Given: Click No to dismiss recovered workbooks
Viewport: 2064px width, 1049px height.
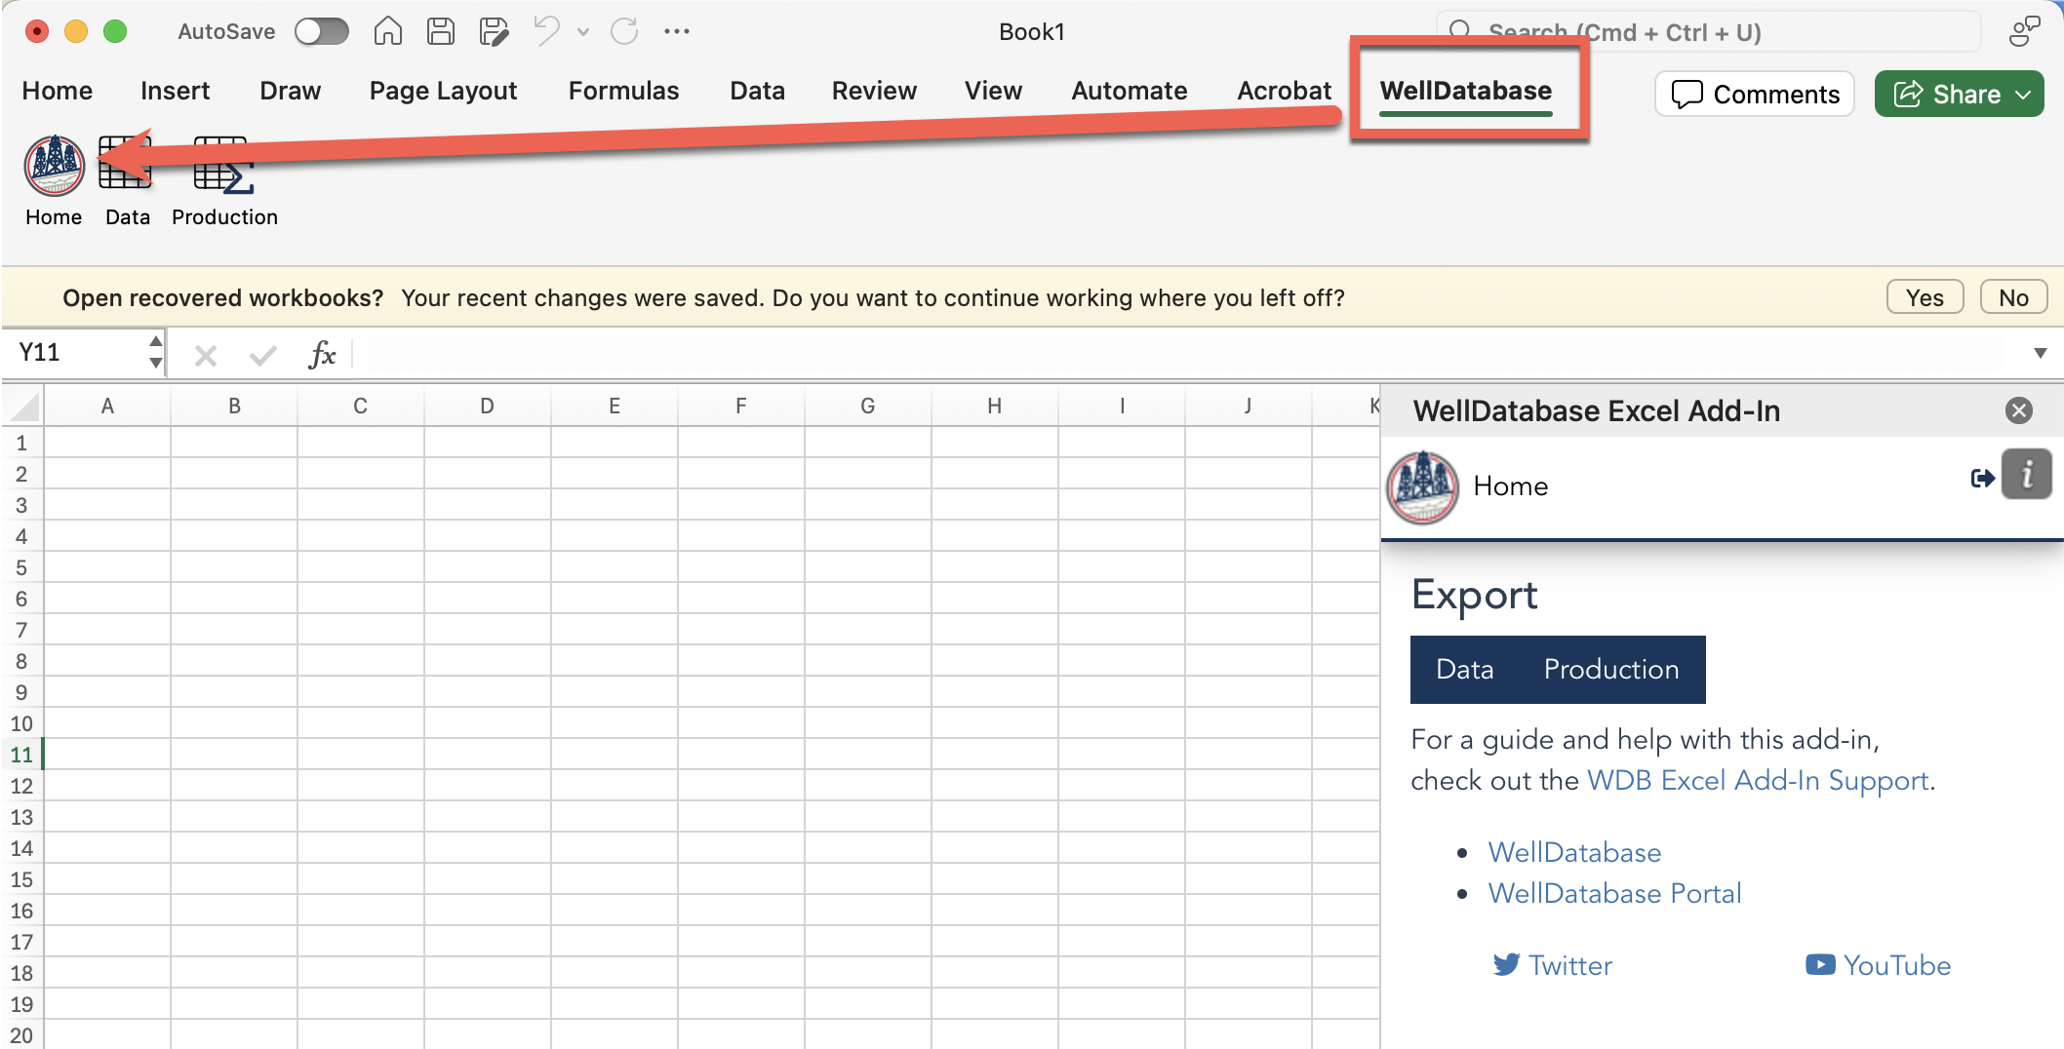Looking at the screenshot, I should point(2013,297).
